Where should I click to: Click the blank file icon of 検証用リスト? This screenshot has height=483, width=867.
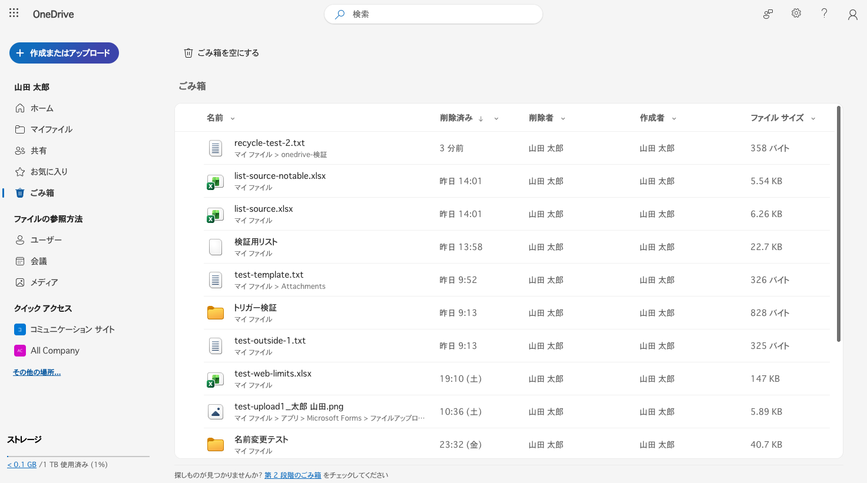pos(216,247)
